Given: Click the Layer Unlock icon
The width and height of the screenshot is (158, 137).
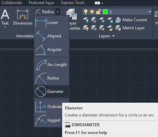Looking at the screenshot, I should (110, 28).
